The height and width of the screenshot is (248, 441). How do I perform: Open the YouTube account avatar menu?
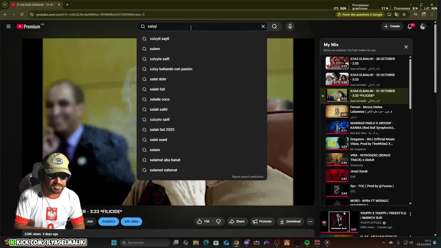click(x=423, y=27)
